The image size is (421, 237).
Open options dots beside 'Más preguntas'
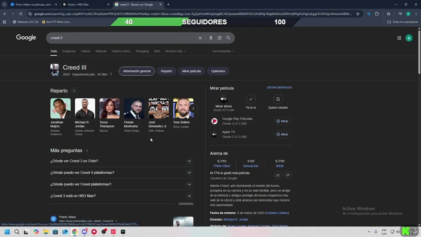[87, 150]
